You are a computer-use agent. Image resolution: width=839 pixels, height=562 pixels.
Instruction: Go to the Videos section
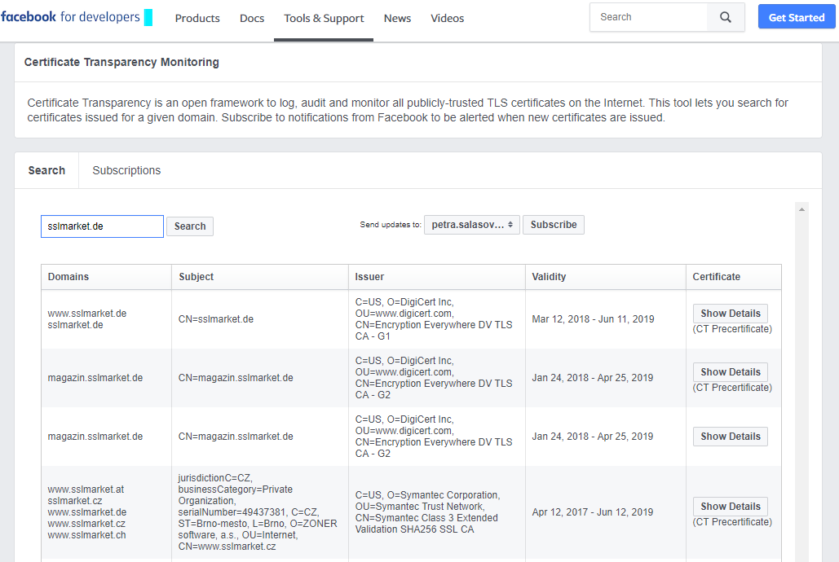(448, 18)
